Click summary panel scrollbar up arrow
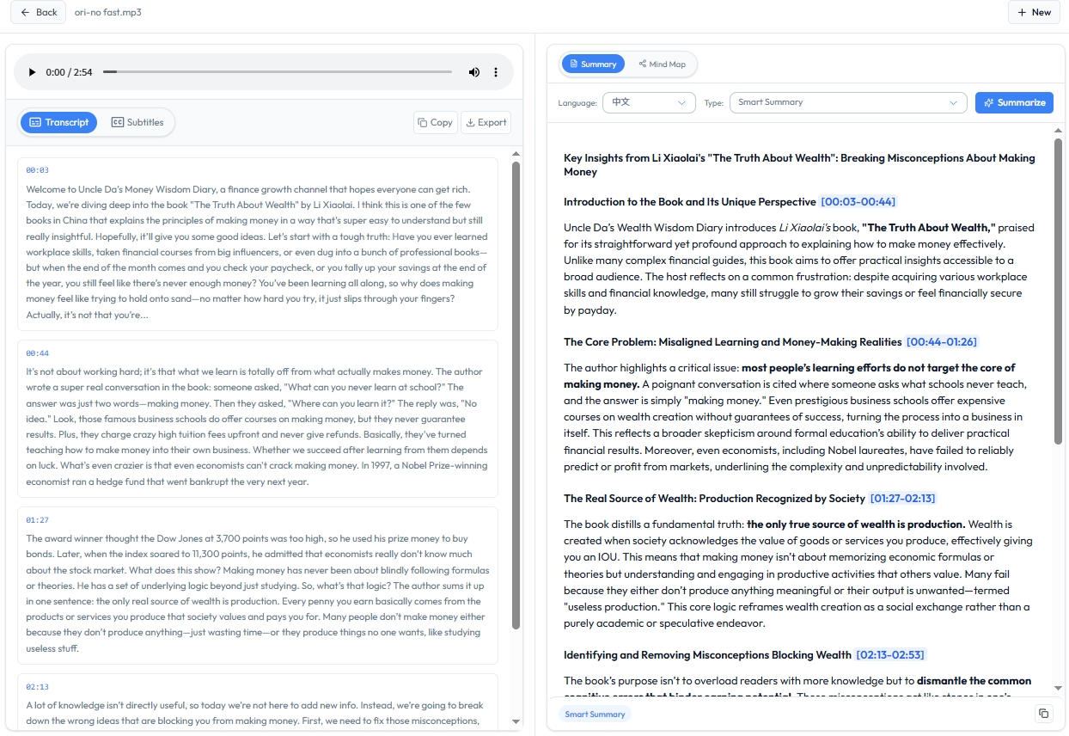The height and width of the screenshot is (736, 1069). pyautogui.click(x=1058, y=130)
